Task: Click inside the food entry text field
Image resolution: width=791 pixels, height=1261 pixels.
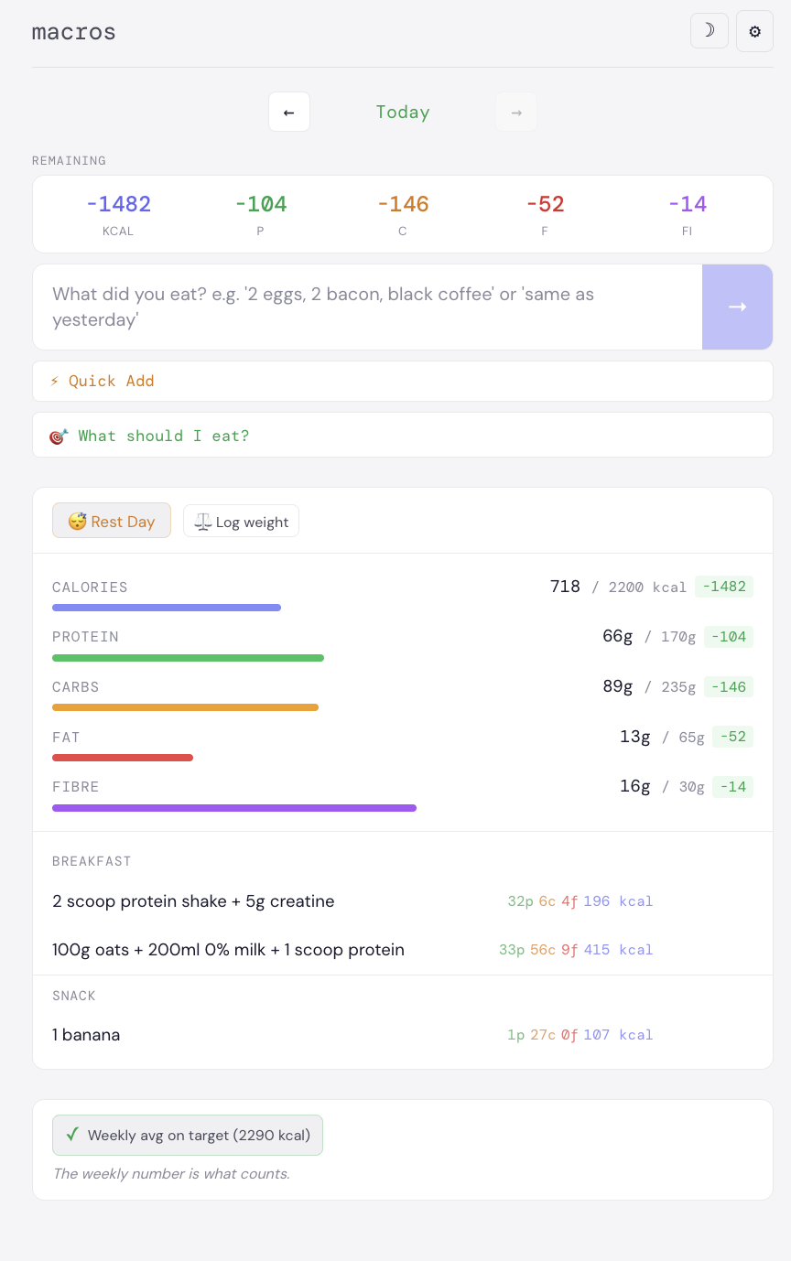Action: (x=366, y=307)
